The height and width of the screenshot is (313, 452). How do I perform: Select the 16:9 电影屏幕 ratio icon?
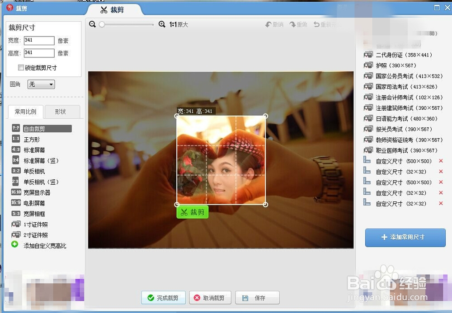[x=16, y=203]
